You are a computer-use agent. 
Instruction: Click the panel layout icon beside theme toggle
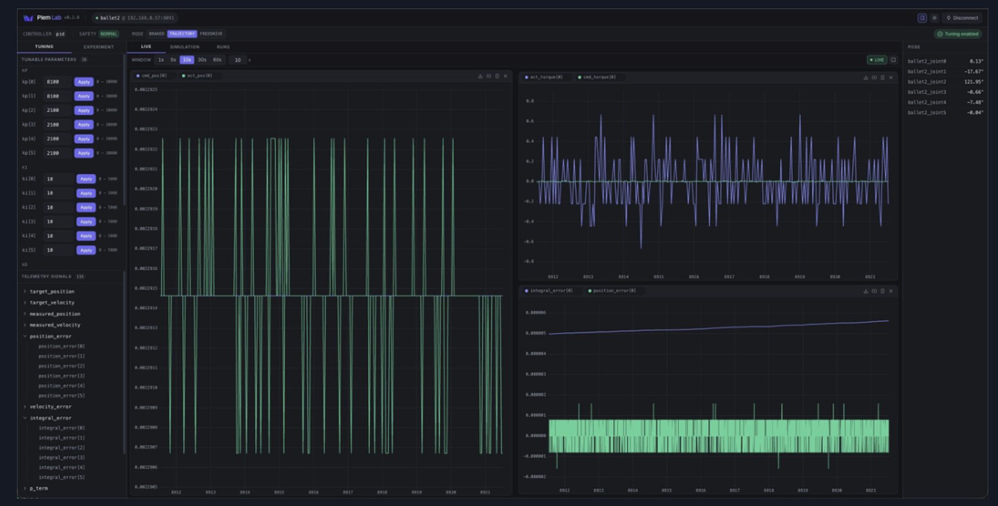pyautogui.click(x=922, y=18)
